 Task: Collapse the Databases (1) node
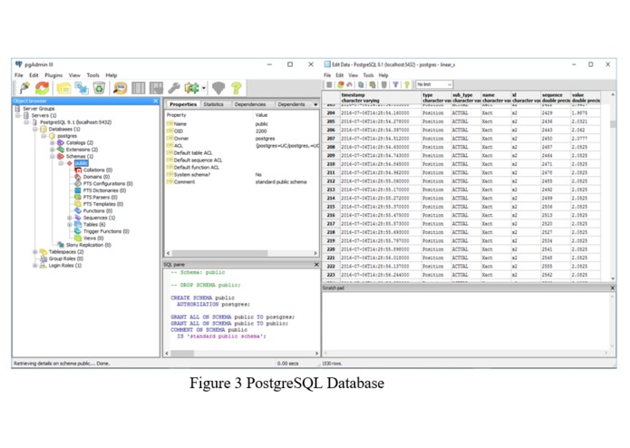click(35, 129)
